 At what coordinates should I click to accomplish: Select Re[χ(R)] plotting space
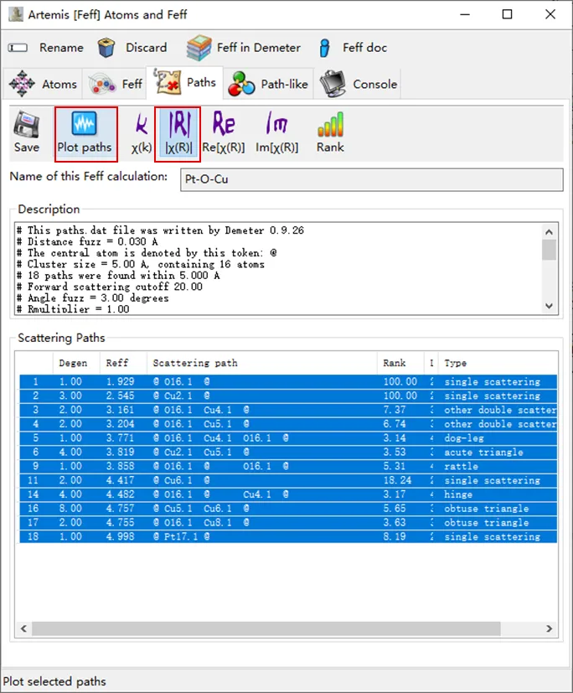coord(224,133)
